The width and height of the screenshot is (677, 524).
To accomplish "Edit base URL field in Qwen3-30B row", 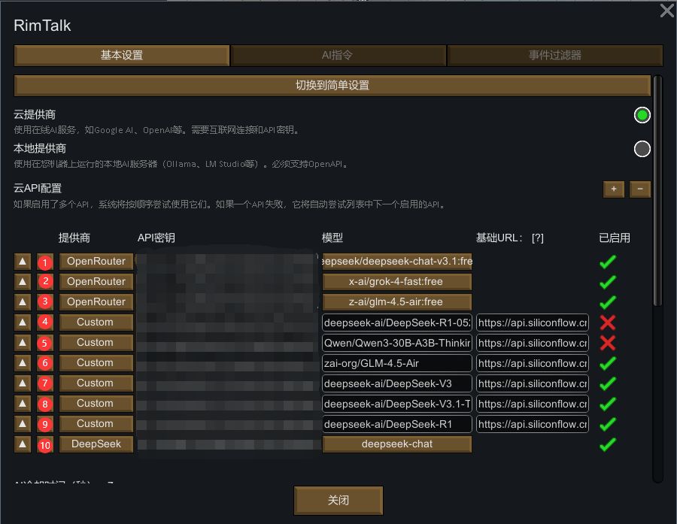I will coord(533,343).
